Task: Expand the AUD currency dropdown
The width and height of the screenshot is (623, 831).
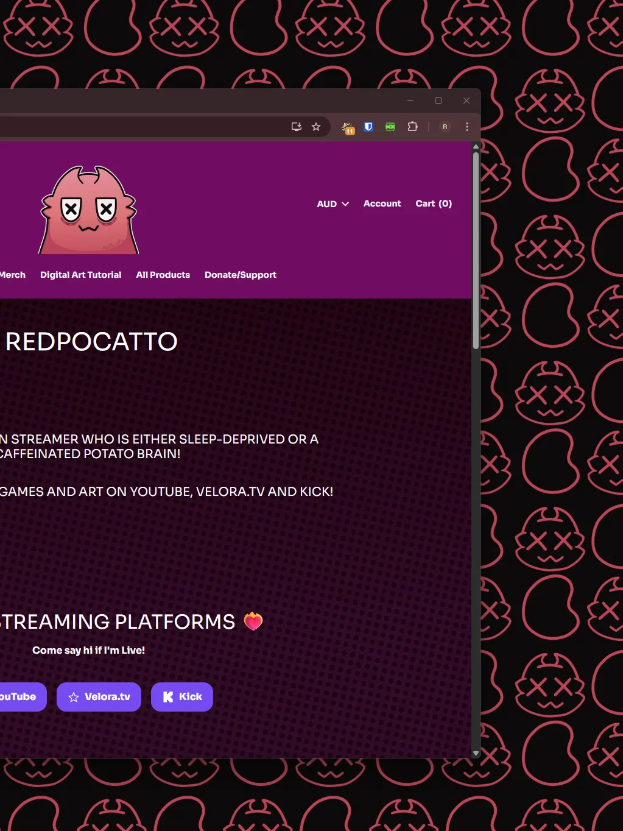Action: tap(333, 204)
